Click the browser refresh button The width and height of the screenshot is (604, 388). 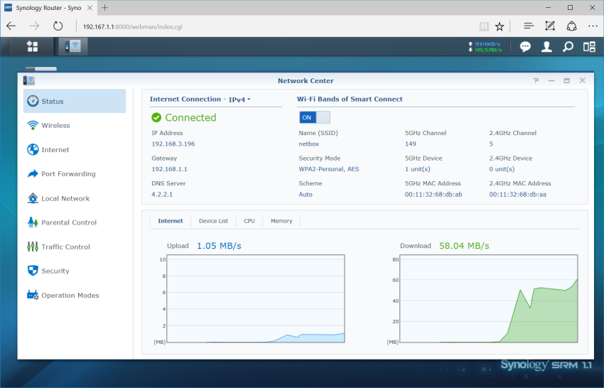point(58,26)
